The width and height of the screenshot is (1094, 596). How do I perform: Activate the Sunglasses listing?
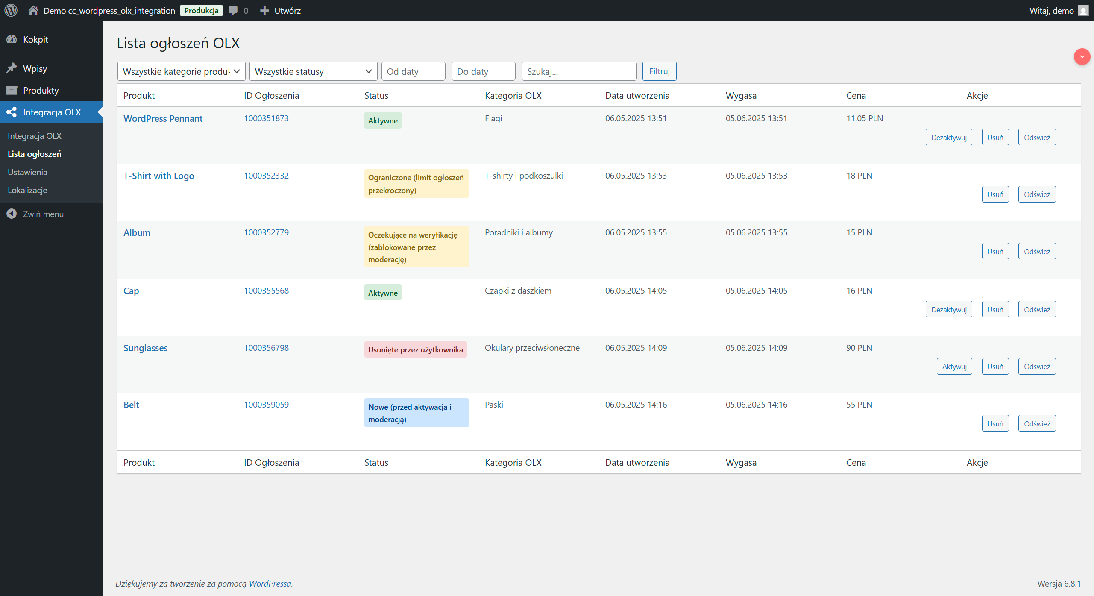point(954,366)
